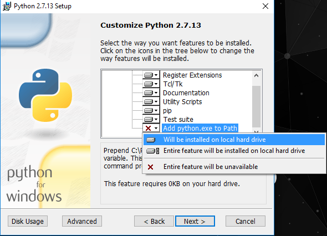Click hard drive icon in first menu entry

(151, 140)
